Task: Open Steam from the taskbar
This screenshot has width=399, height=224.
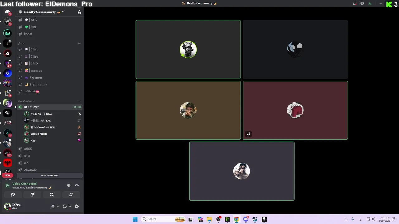Action: pos(255,219)
